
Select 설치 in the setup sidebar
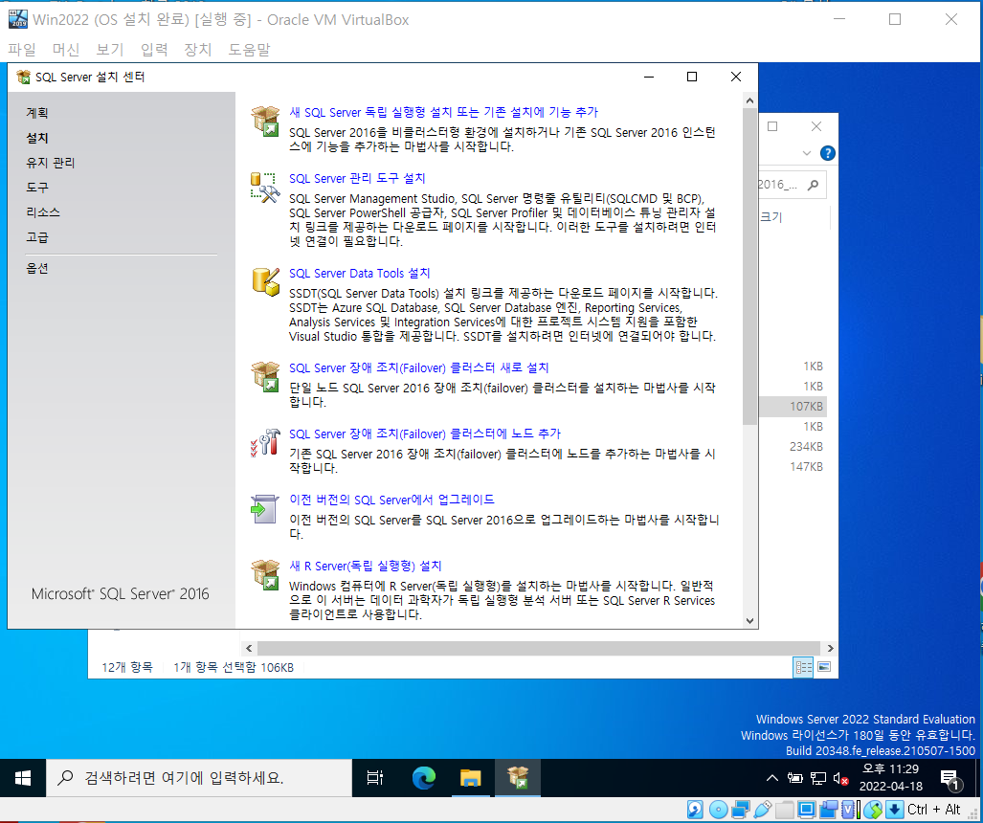(37, 138)
